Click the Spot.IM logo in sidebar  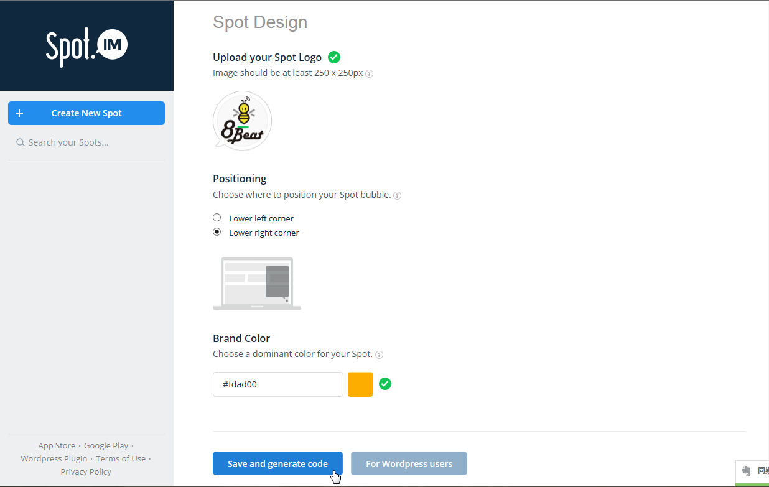tap(86, 48)
